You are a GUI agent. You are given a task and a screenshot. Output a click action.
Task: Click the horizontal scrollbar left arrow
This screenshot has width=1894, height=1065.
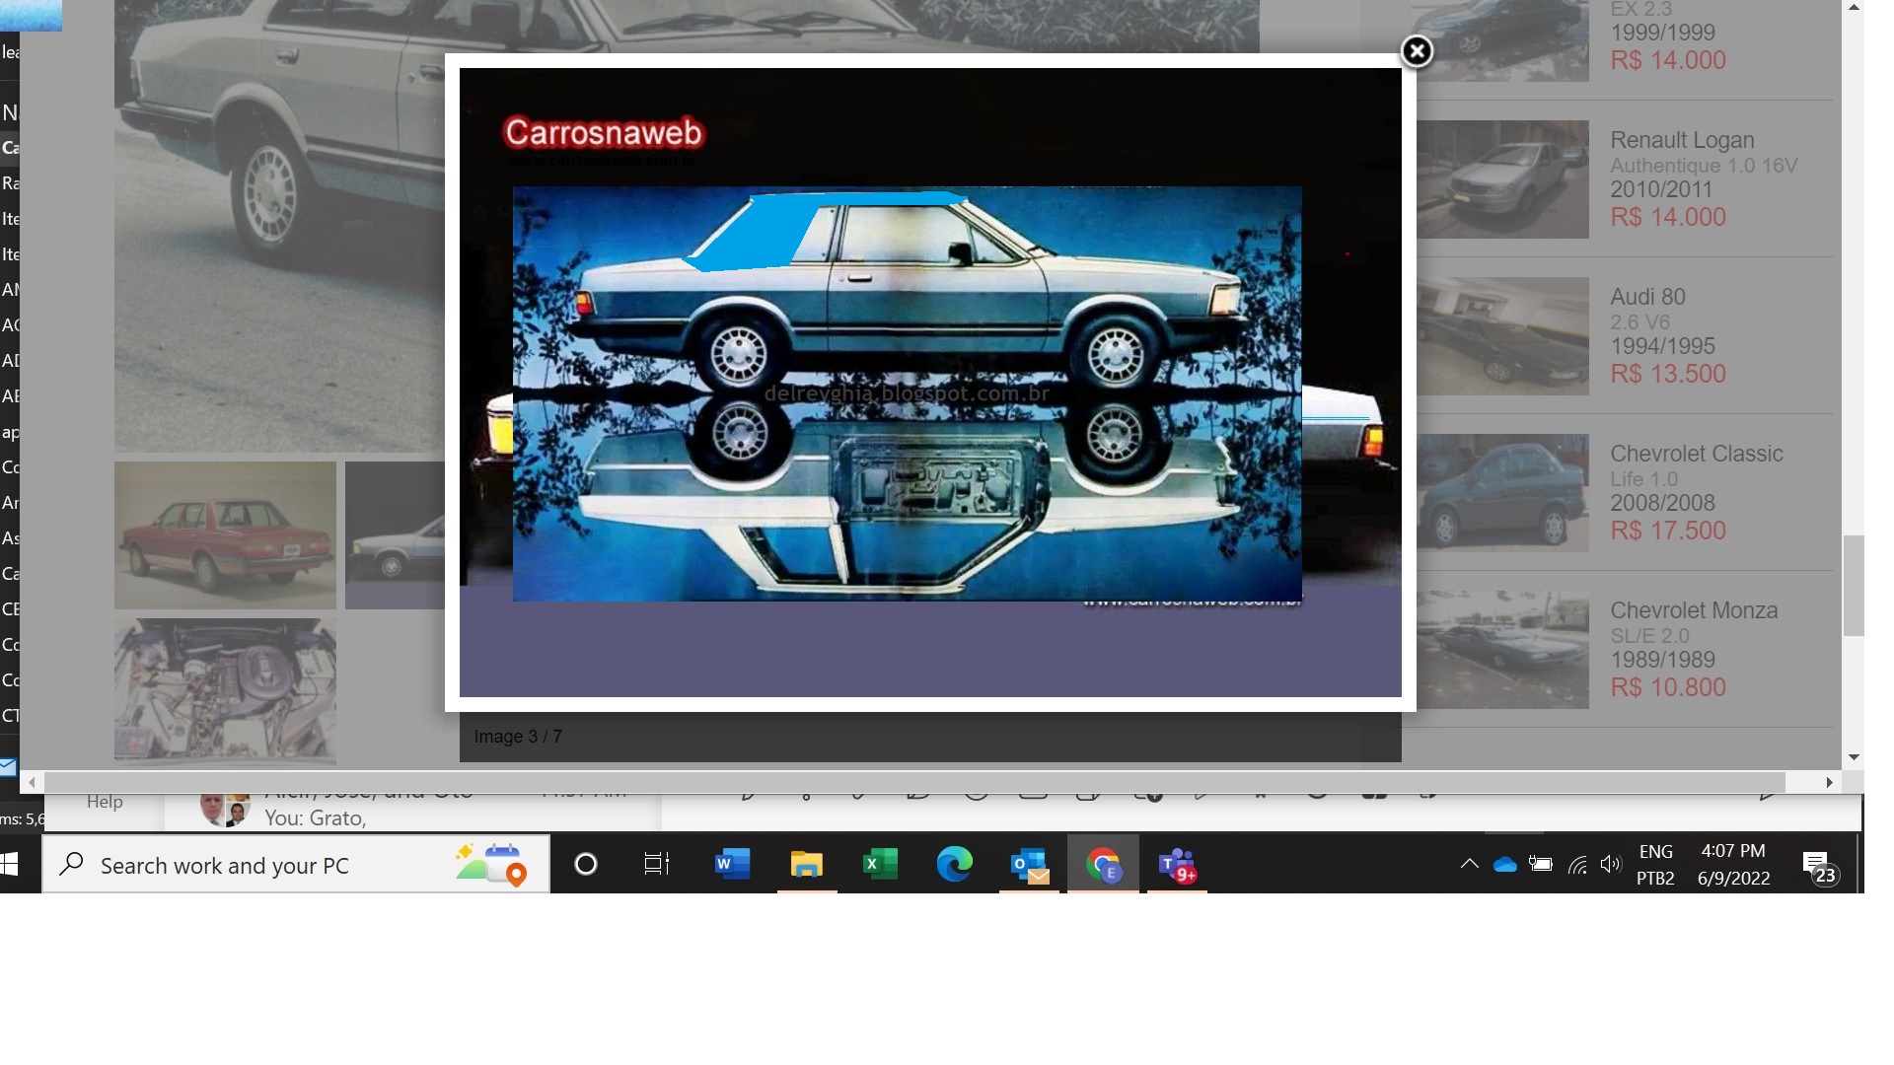(32, 782)
